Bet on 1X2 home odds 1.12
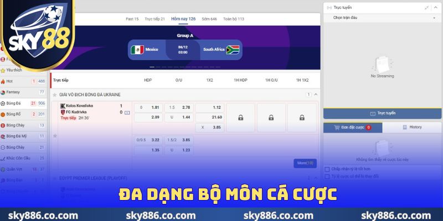This screenshot has width=443, height=221. pyautogui.click(x=210, y=108)
